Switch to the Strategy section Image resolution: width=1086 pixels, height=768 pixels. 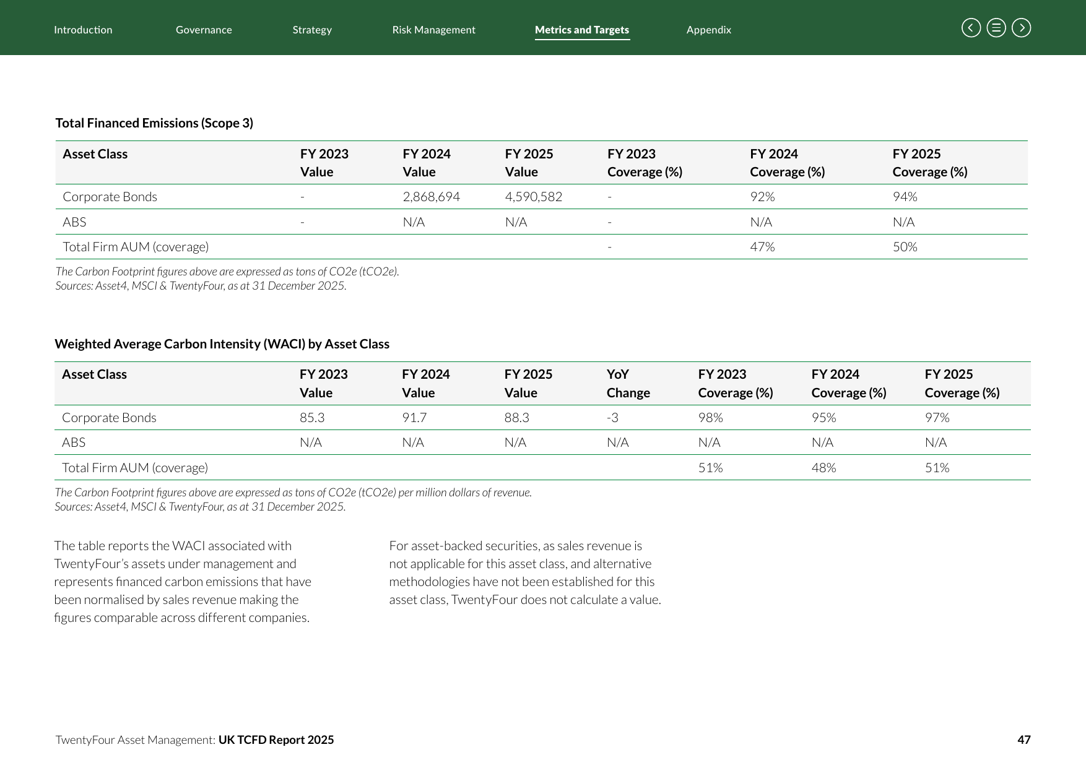[x=312, y=30]
